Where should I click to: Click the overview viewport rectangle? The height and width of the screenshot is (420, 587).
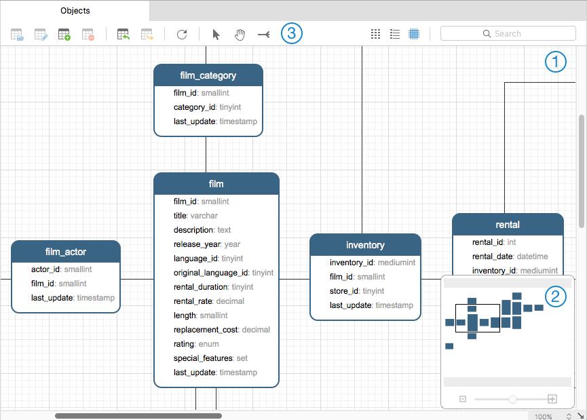pyautogui.click(x=478, y=318)
